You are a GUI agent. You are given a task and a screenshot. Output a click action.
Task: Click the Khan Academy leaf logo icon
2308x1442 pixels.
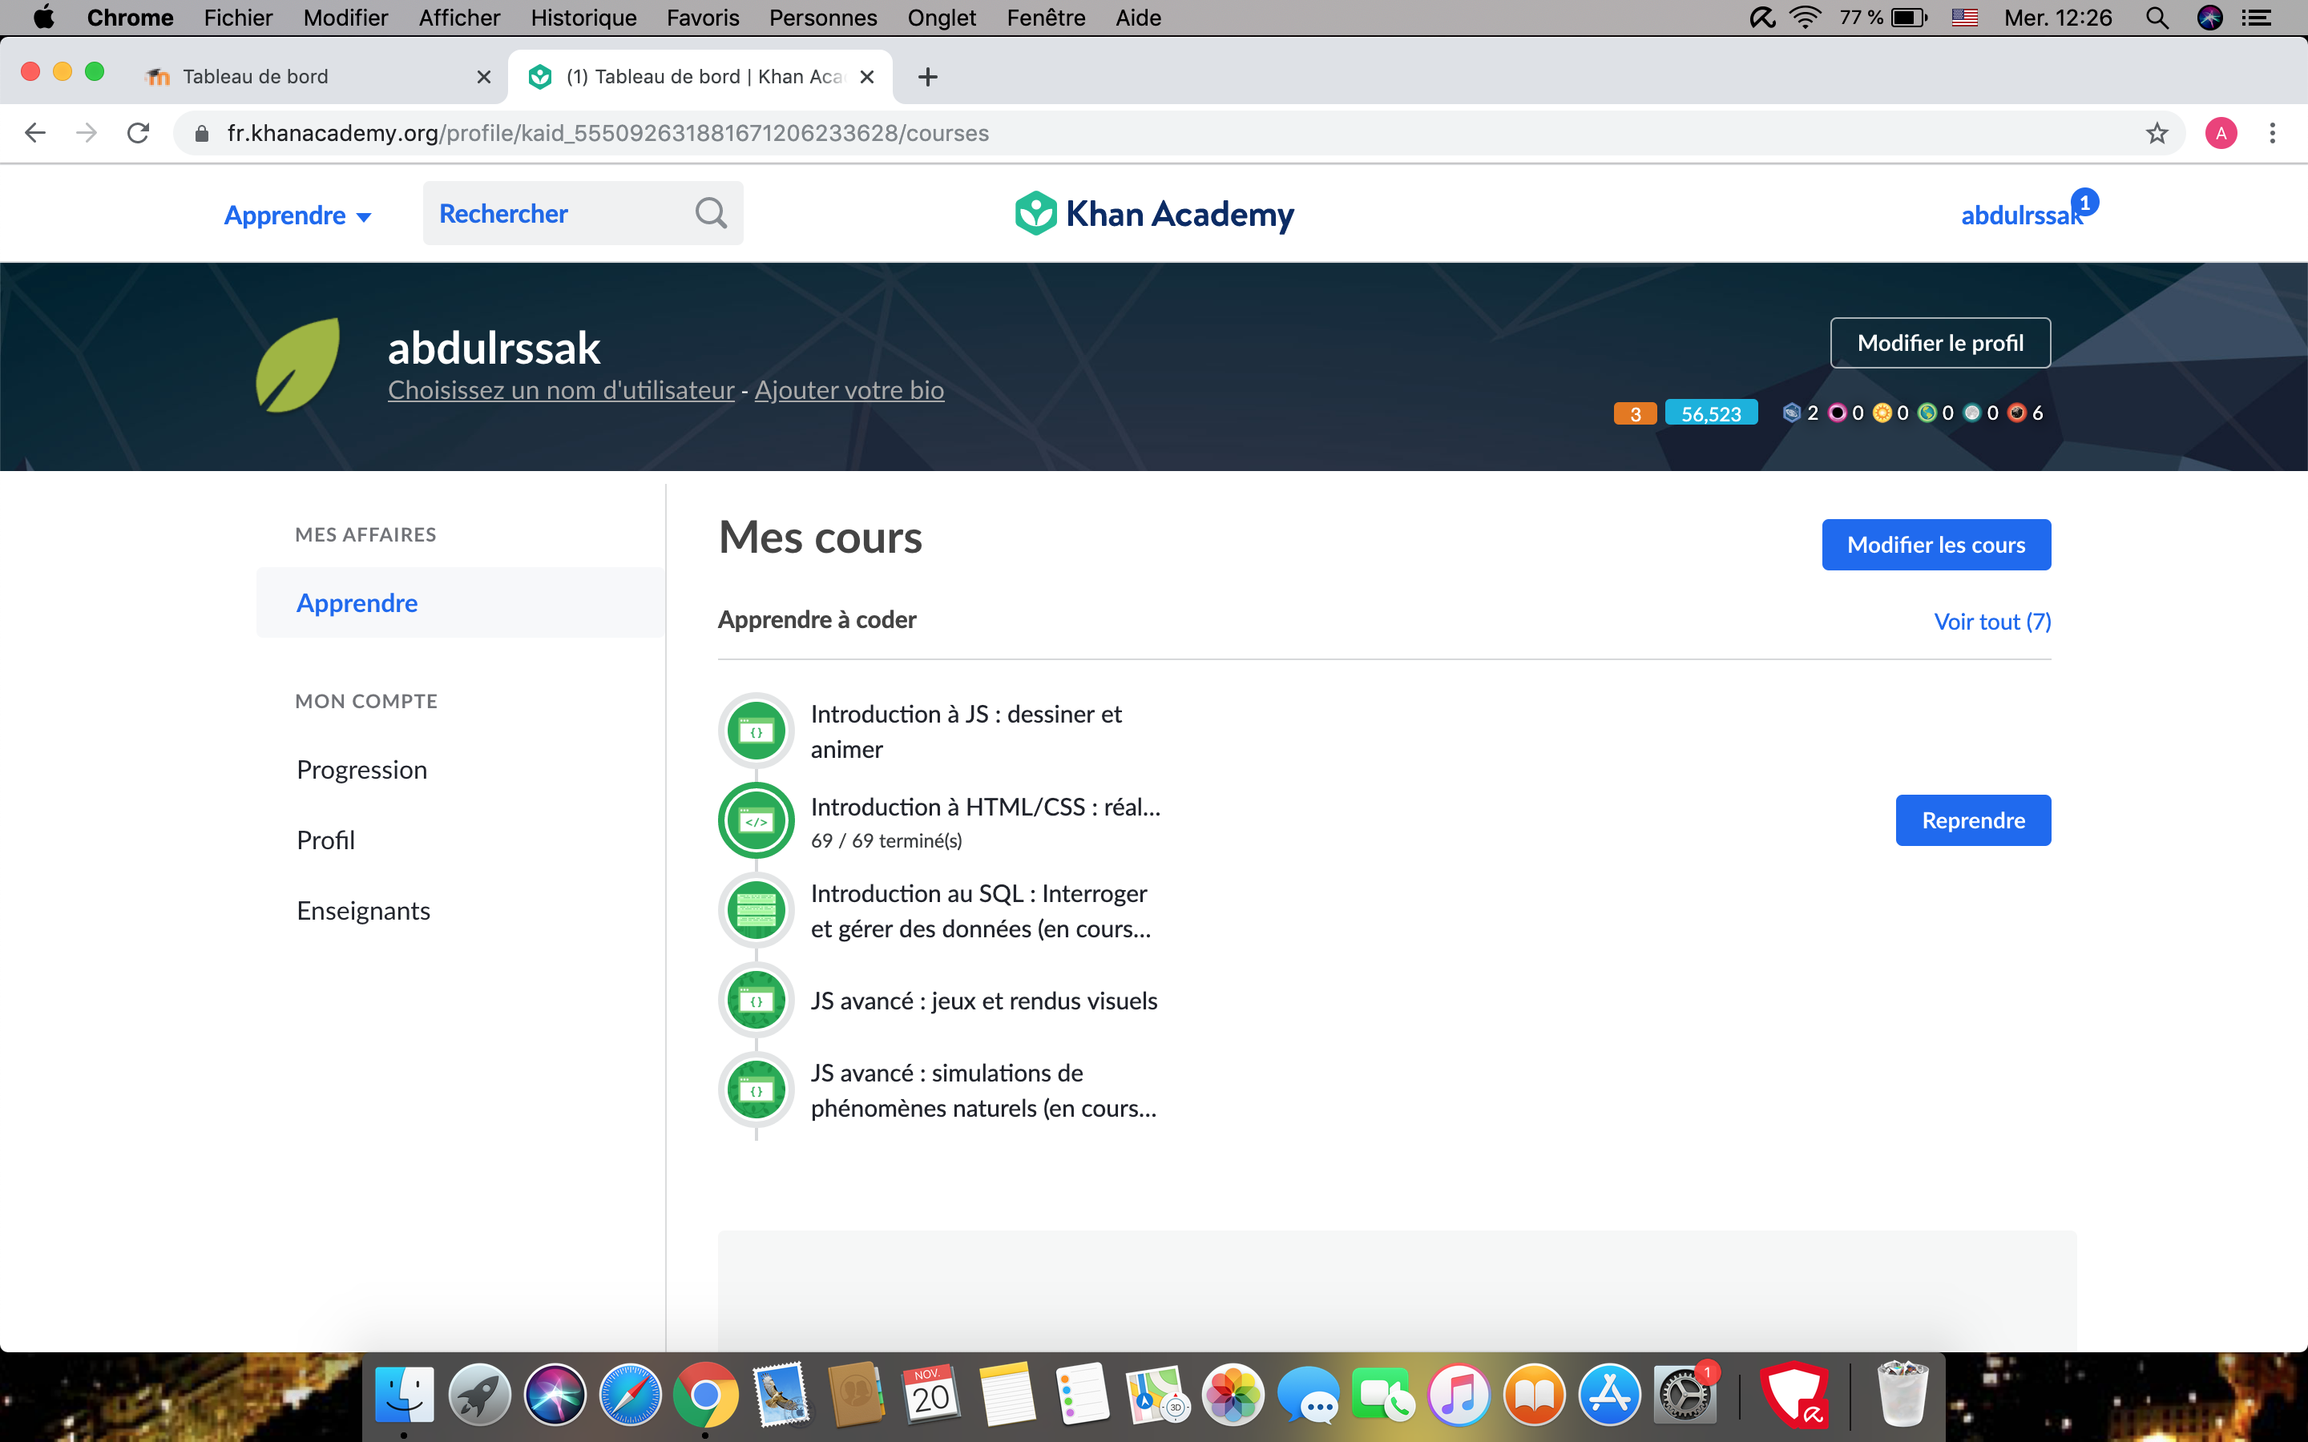point(1035,214)
